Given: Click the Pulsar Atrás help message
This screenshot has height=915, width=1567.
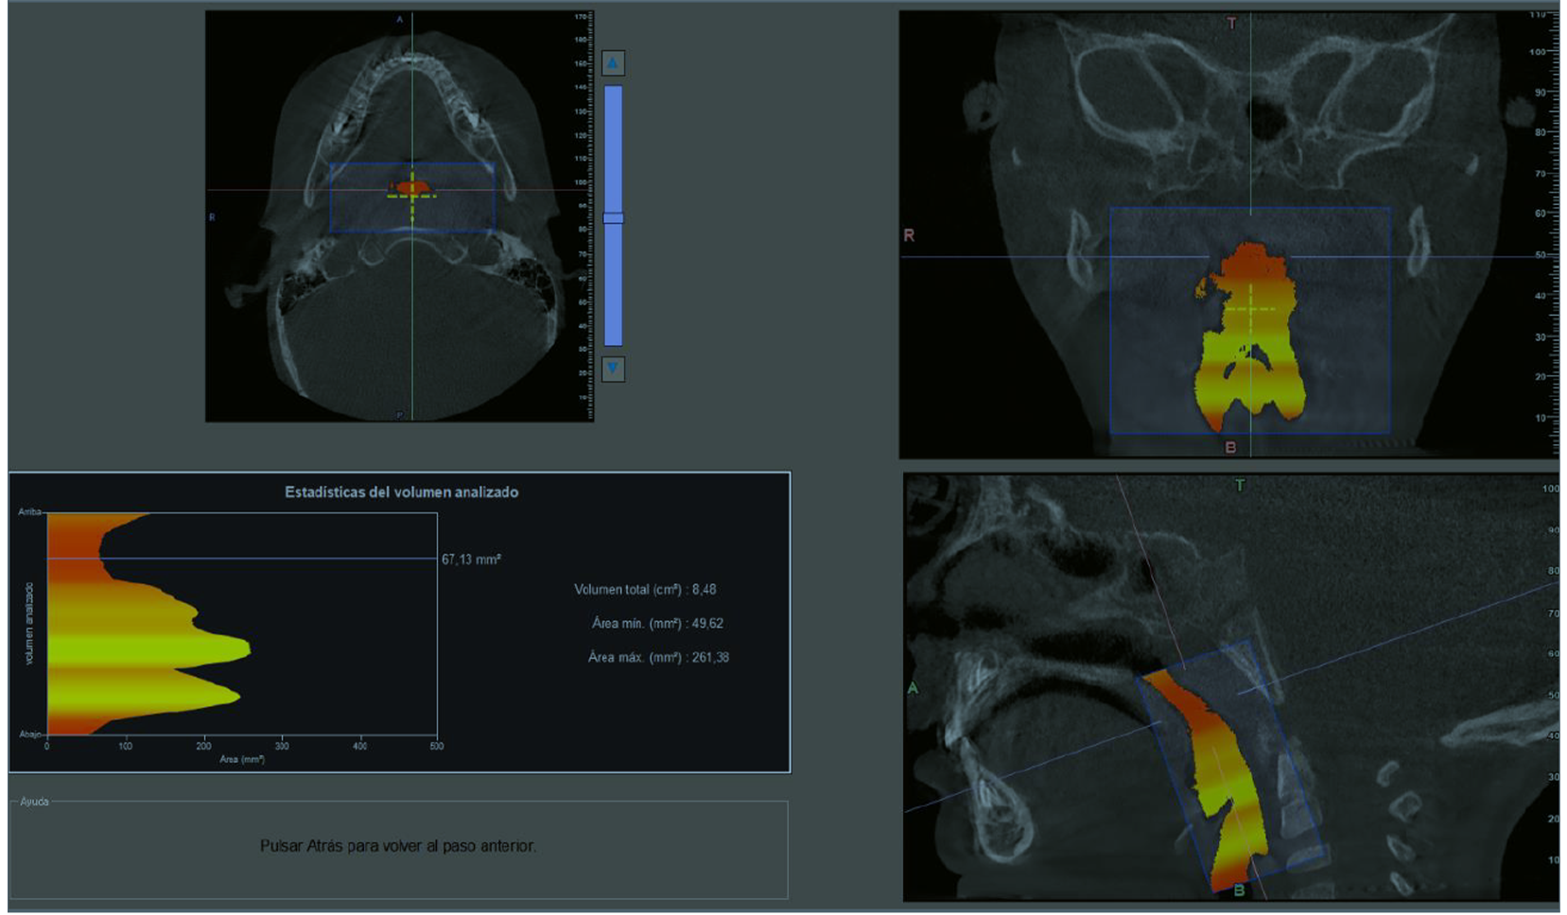Looking at the screenshot, I should click(x=397, y=846).
